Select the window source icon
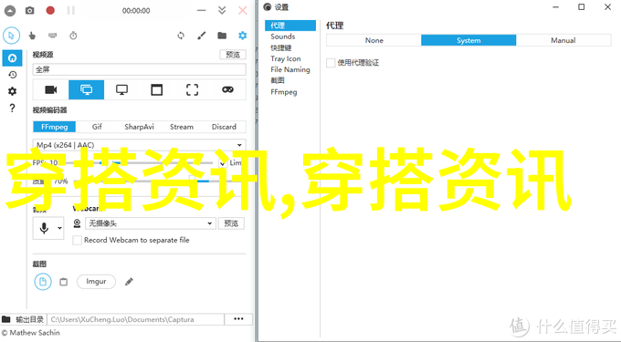The width and height of the screenshot is (621, 342). [x=157, y=89]
